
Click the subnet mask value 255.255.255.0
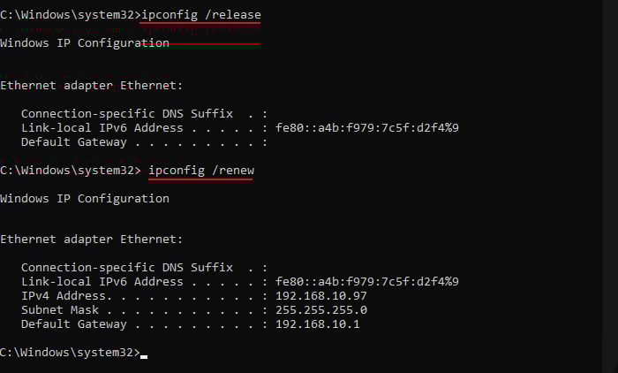(320, 310)
